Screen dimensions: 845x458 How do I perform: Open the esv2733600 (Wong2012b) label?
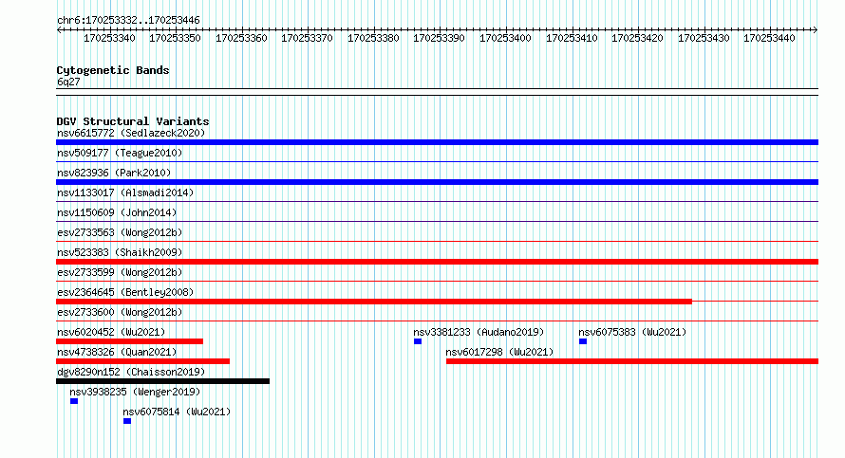pyautogui.click(x=120, y=312)
